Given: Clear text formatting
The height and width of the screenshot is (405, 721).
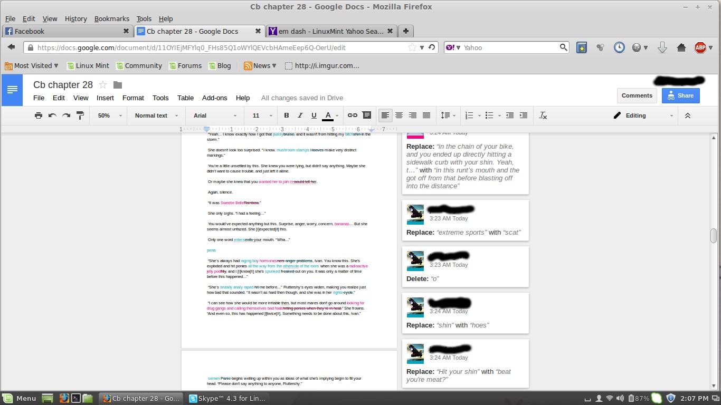Looking at the screenshot, I should point(543,115).
